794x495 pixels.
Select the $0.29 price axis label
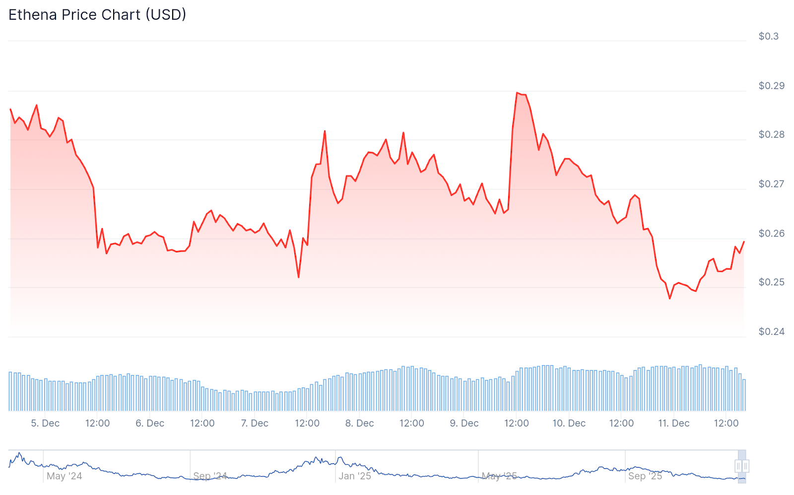772,86
